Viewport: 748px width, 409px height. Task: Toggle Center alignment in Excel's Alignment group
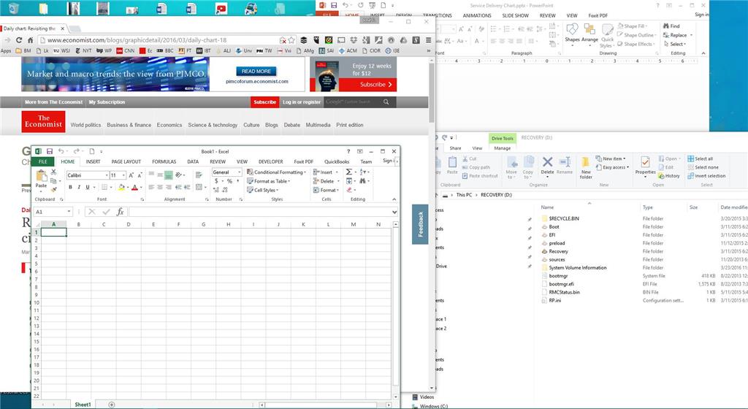tap(160, 187)
